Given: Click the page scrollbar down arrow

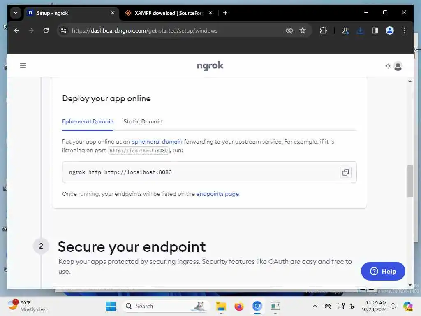Looking at the screenshot, I should click(410, 285).
